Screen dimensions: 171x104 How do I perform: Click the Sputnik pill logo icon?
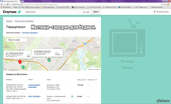click(19, 12)
